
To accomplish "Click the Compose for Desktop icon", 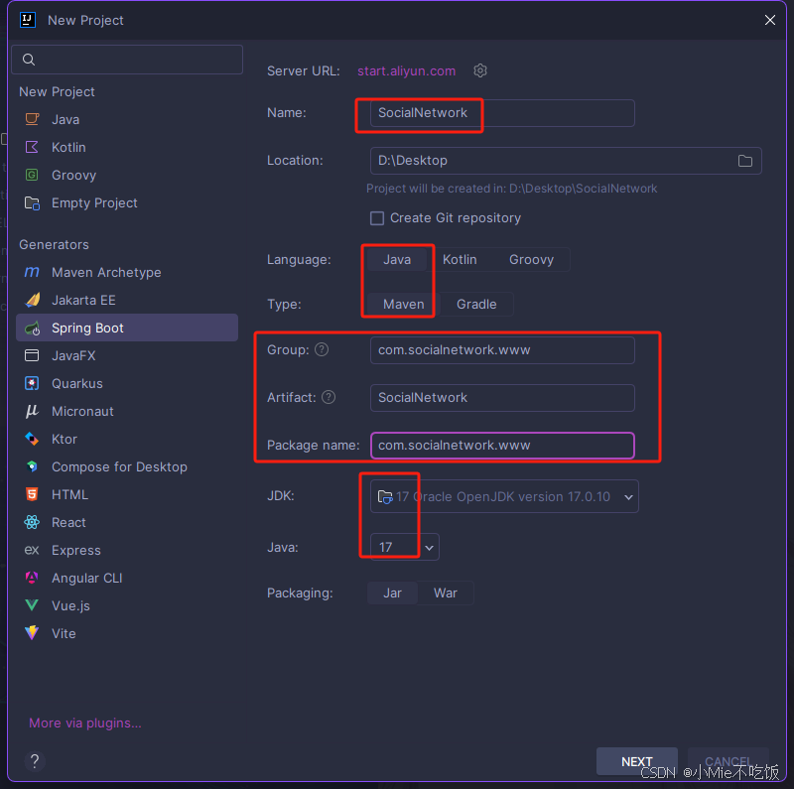I will [x=32, y=466].
